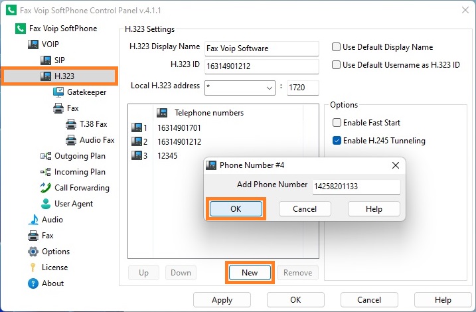Click the T.38 Fax icon

click(x=71, y=124)
